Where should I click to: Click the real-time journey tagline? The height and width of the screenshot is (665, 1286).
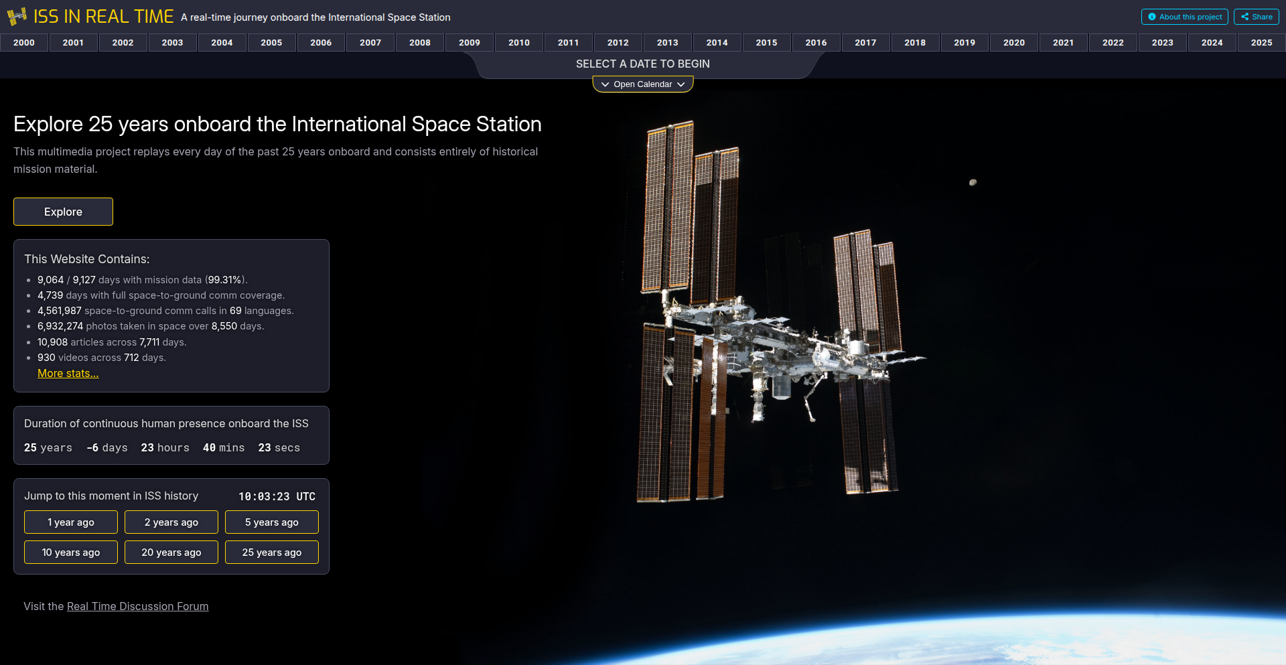pos(315,17)
